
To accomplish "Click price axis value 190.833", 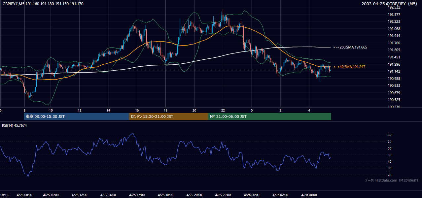I will click(x=394, y=85).
